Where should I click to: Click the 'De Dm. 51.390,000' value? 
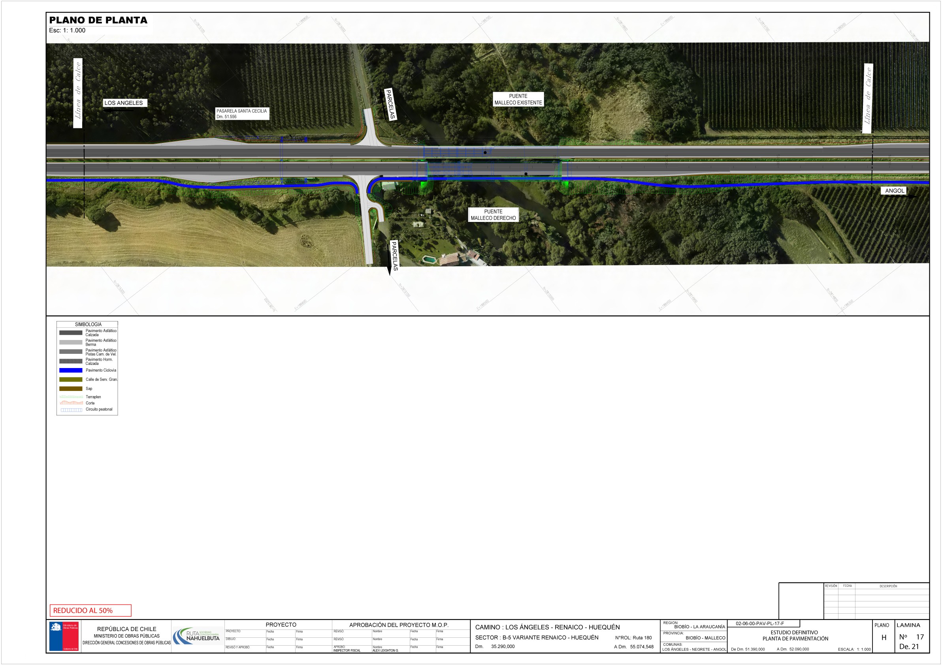[748, 650]
